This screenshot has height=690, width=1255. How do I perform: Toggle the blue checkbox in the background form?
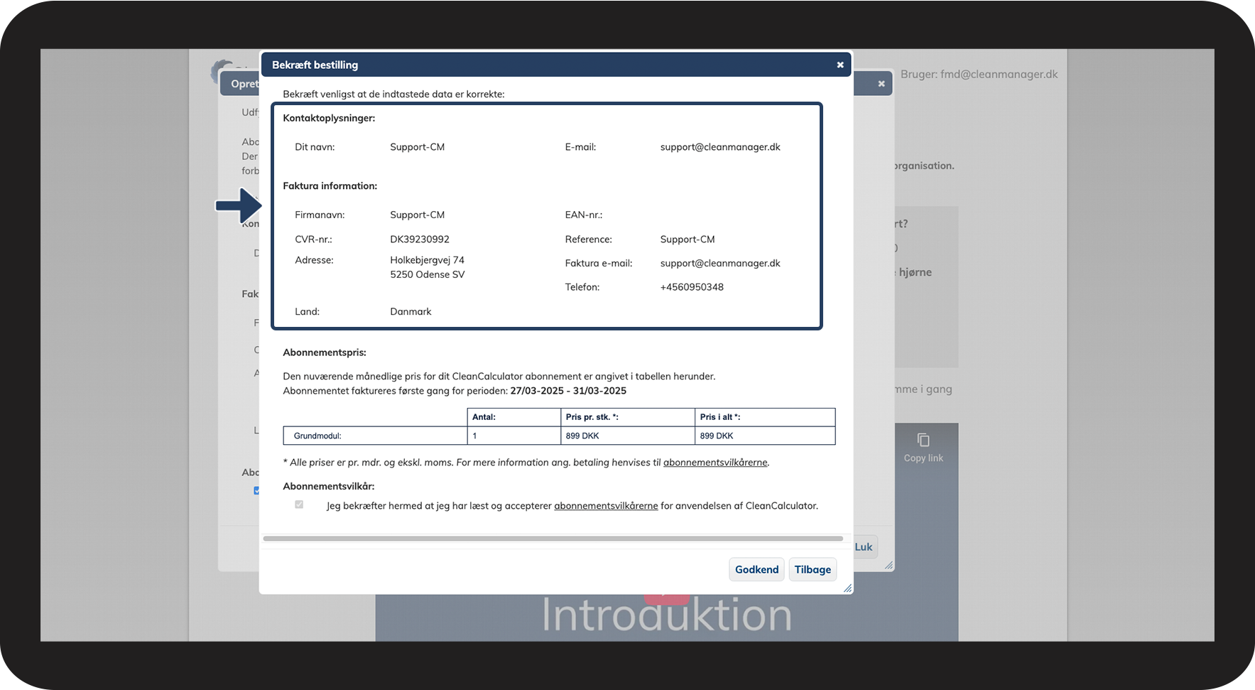256,490
